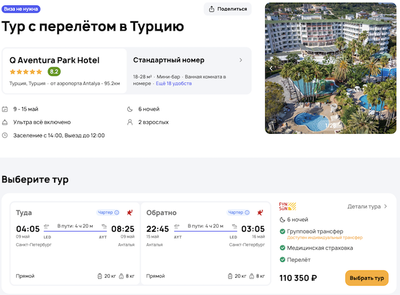Viewport: 400px width, 295px height.
Task: Click the person icon beside 2 взрослых
Action: (130, 123)
